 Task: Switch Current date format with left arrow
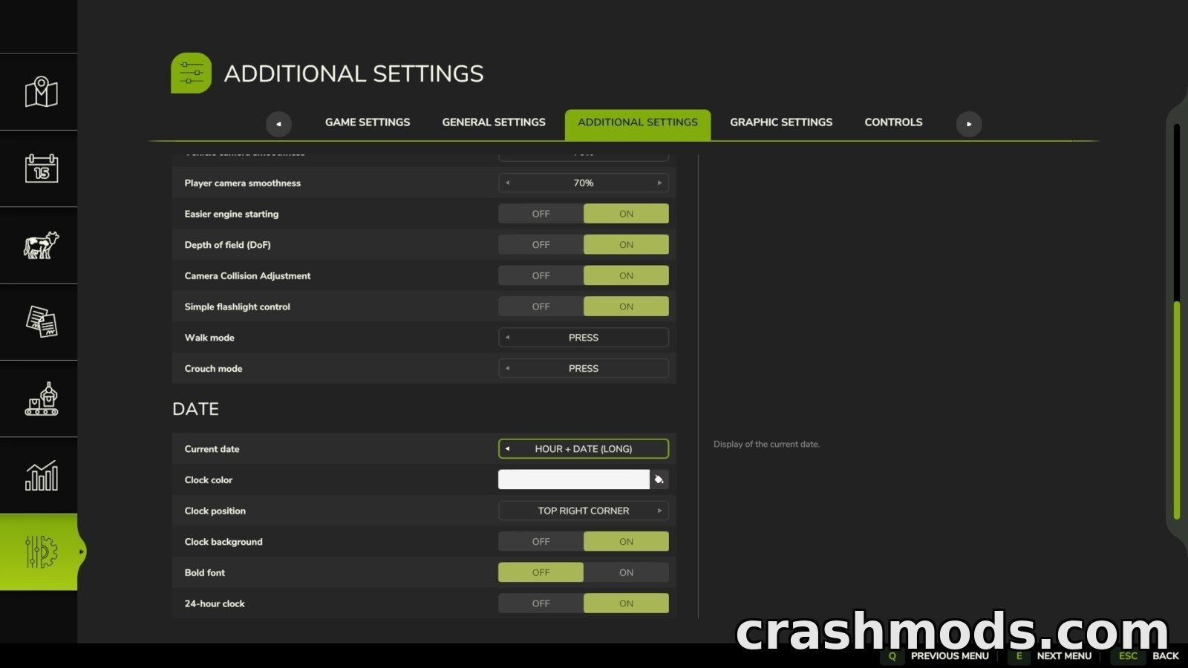507,449
